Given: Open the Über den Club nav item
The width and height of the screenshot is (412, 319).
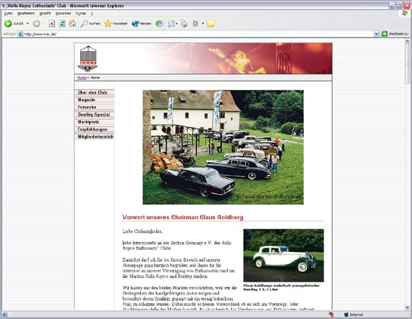Looking at the screenshot, I should [x=95, y=93].
